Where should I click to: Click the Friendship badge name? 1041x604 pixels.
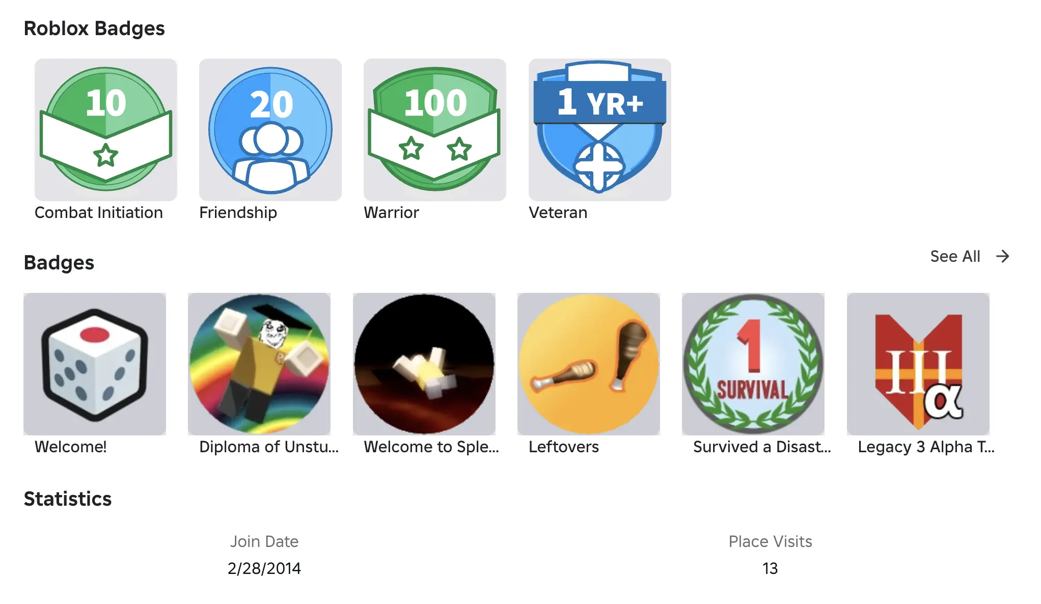[238, 212]
